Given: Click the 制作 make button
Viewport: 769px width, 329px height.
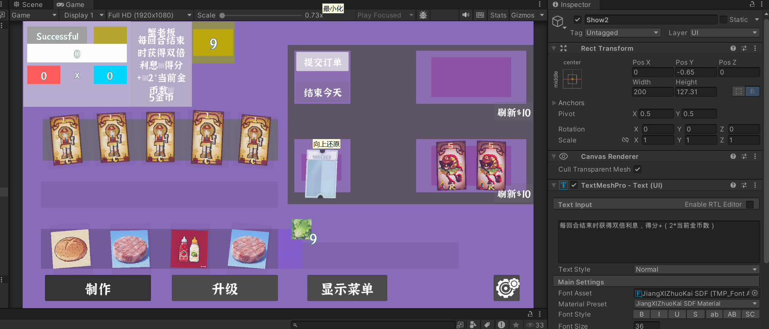Looking at the screenshot, I should [98, 288].
